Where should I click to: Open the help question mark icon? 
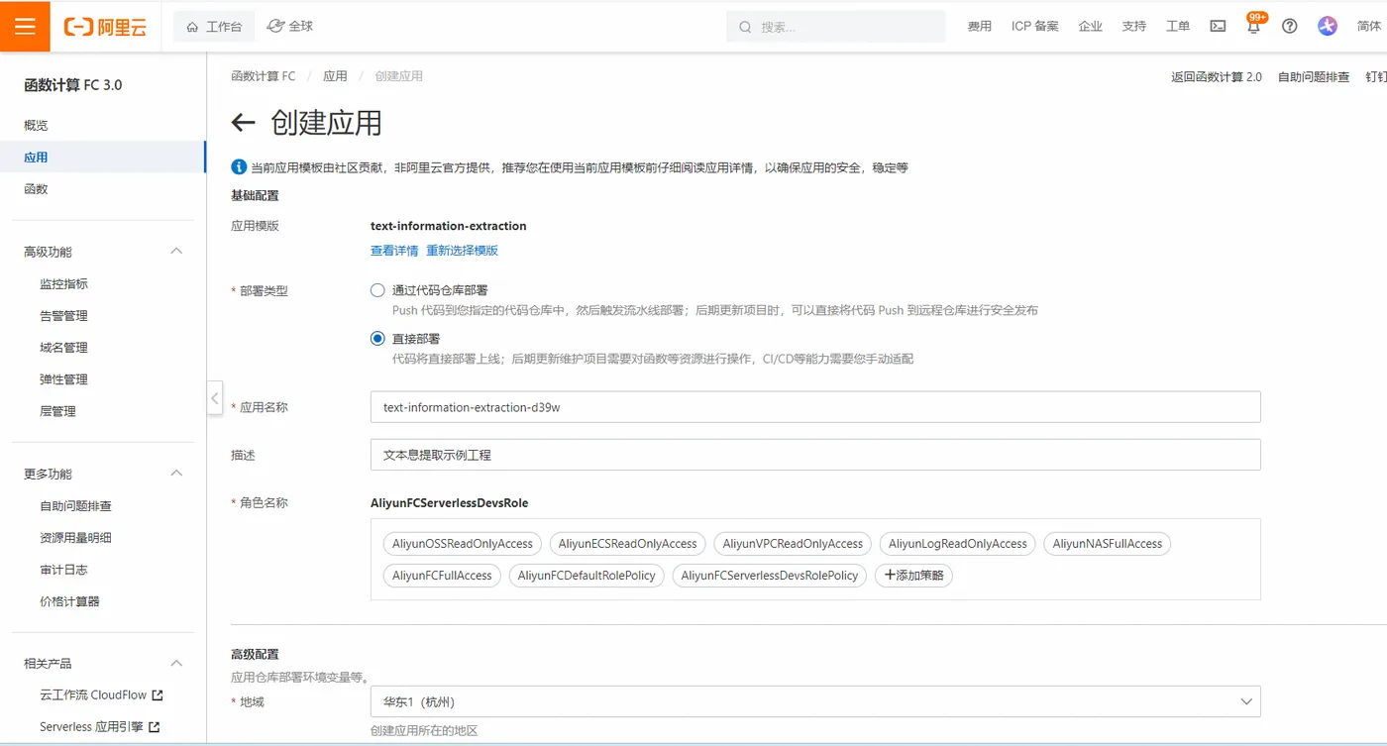(x=1289, y=27)
